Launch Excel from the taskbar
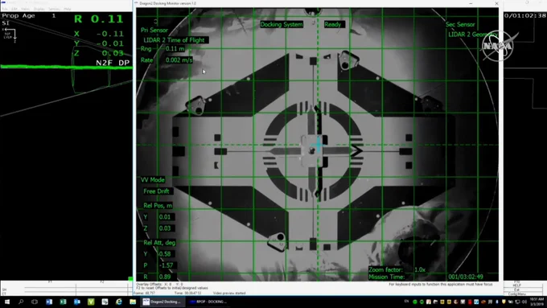 click(x=63, y=302)
